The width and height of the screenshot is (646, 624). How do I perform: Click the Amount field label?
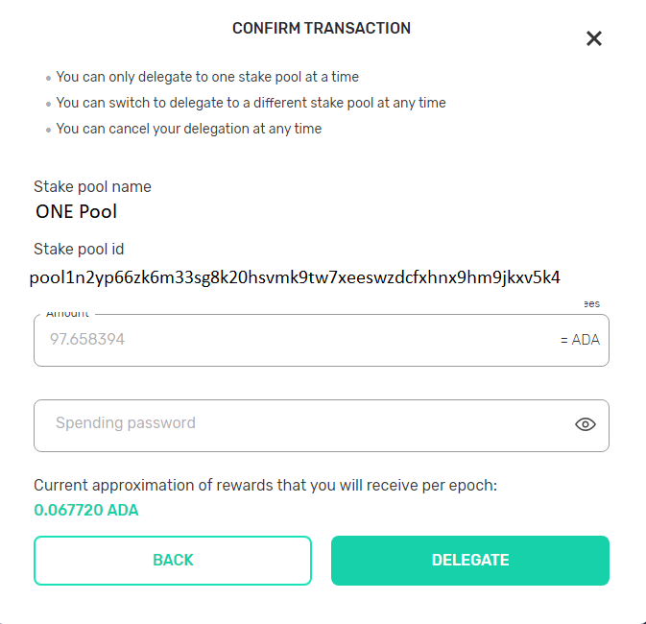click(67, 314)
